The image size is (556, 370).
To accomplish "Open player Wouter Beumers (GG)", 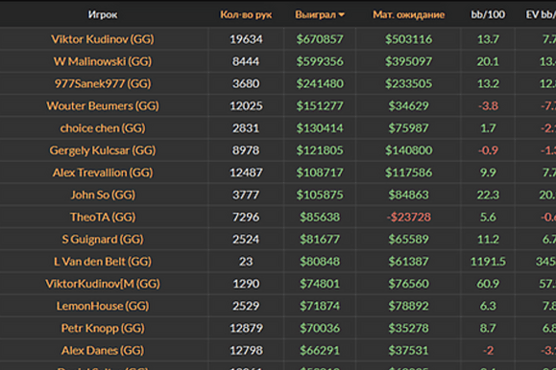I will [x=103, y=105].
